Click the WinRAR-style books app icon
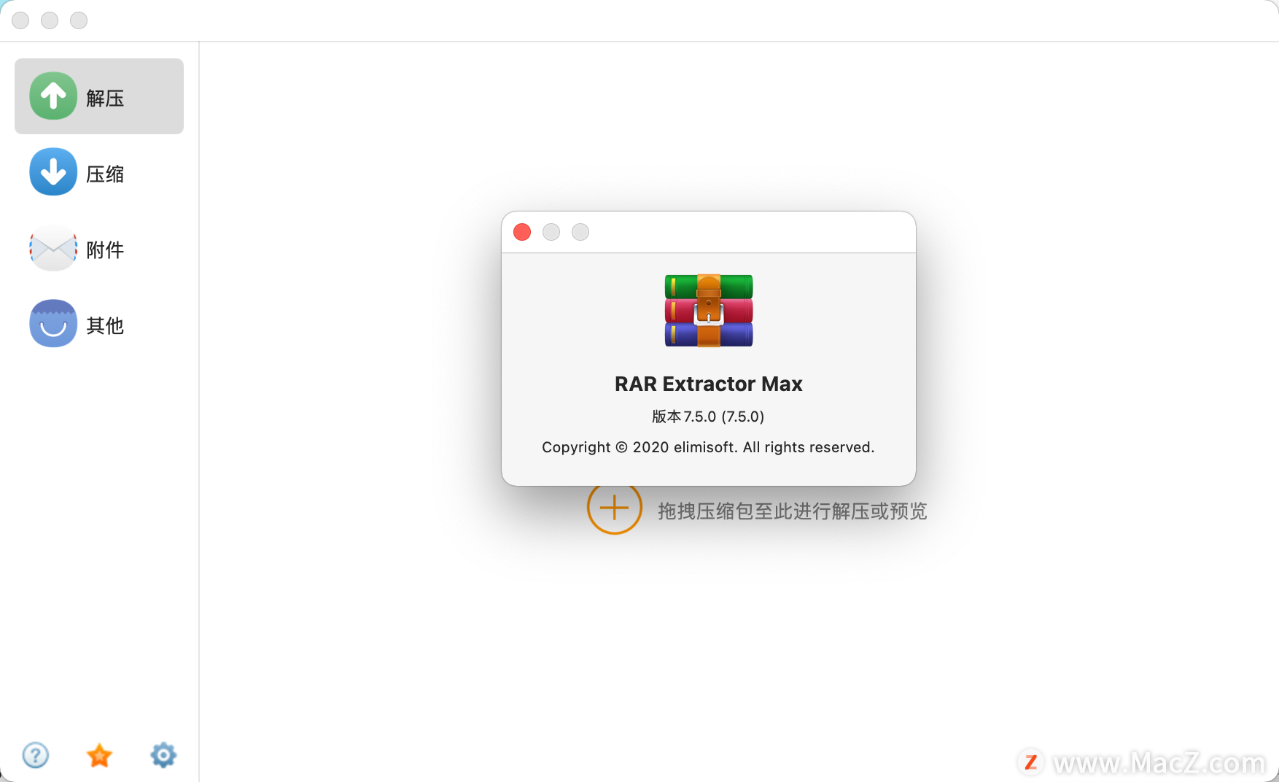1279x782 pixels. pos(709,311)
